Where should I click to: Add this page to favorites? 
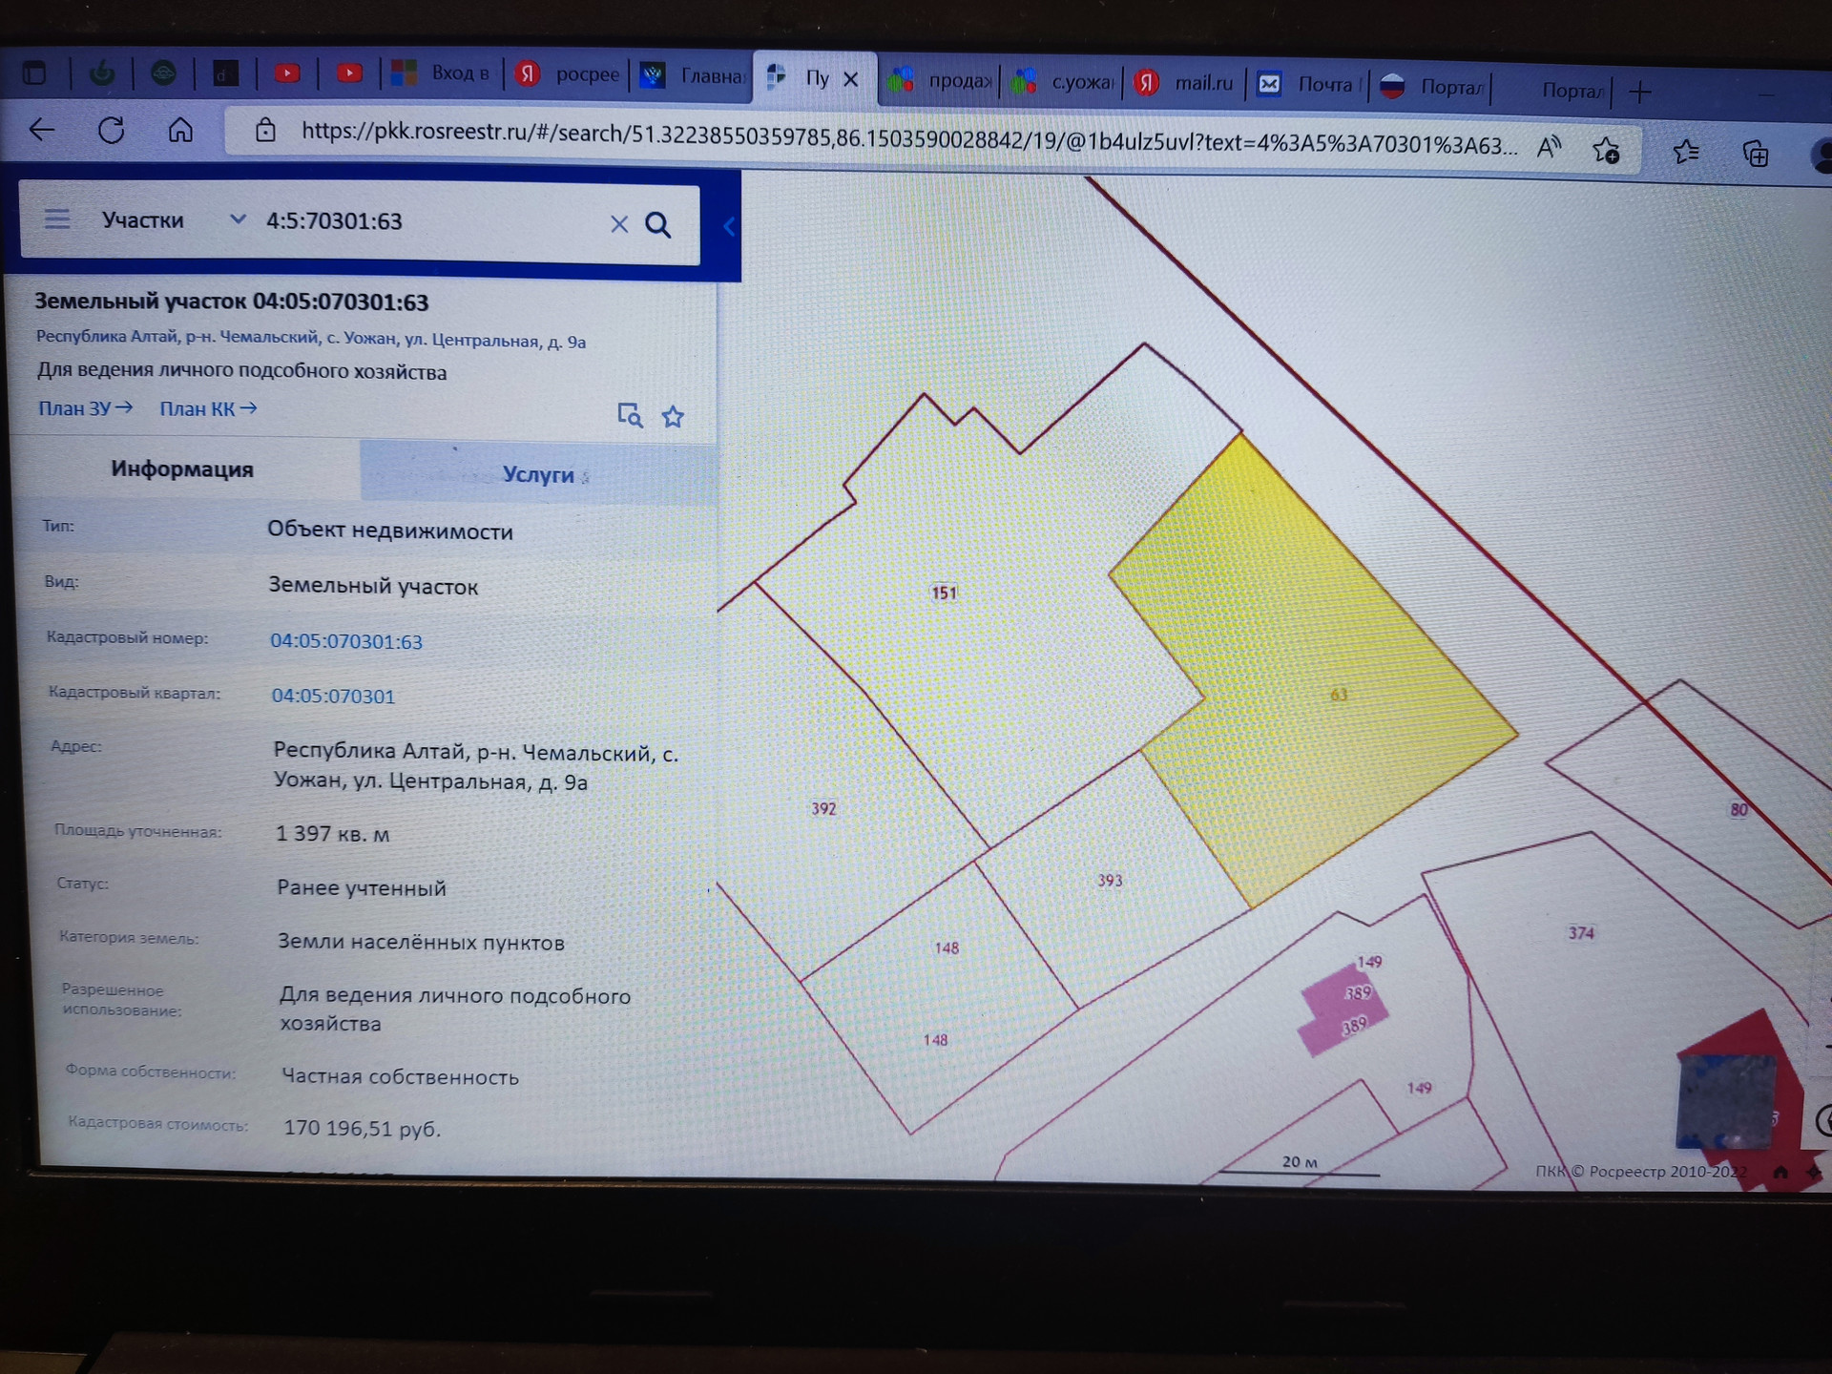click(x=1606, y=150)
